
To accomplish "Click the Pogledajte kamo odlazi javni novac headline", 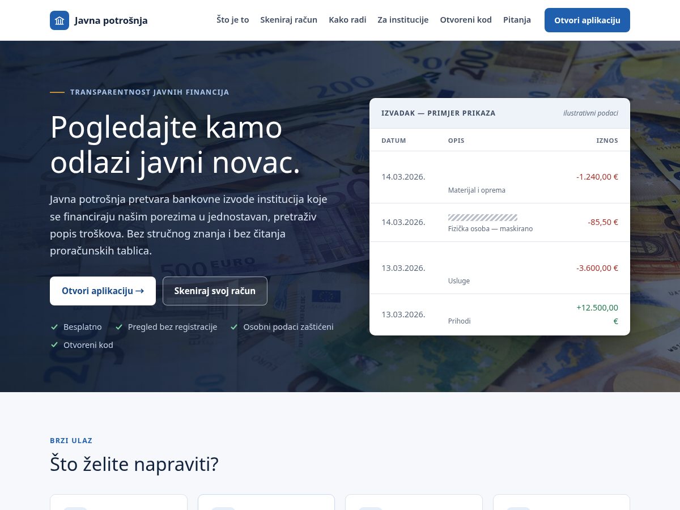I will coord(175,145).
